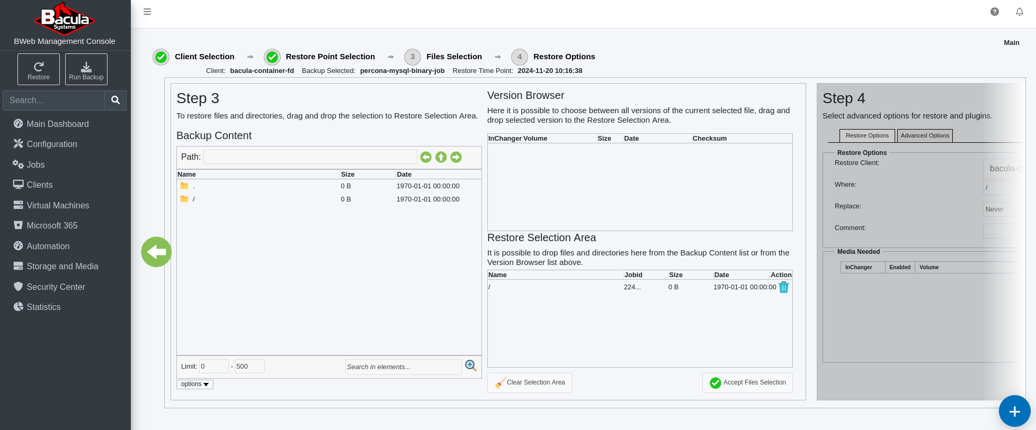Select the '224...' jobid cell

click(x=632, y=287)
